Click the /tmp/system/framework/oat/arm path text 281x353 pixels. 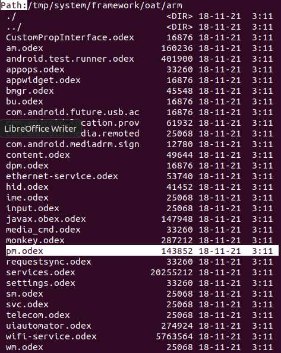(105, 5)
